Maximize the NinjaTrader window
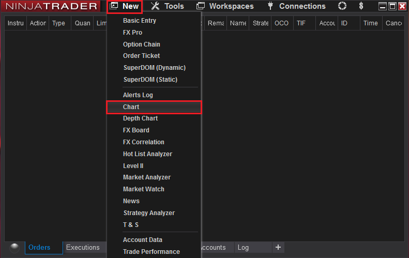 392,6
